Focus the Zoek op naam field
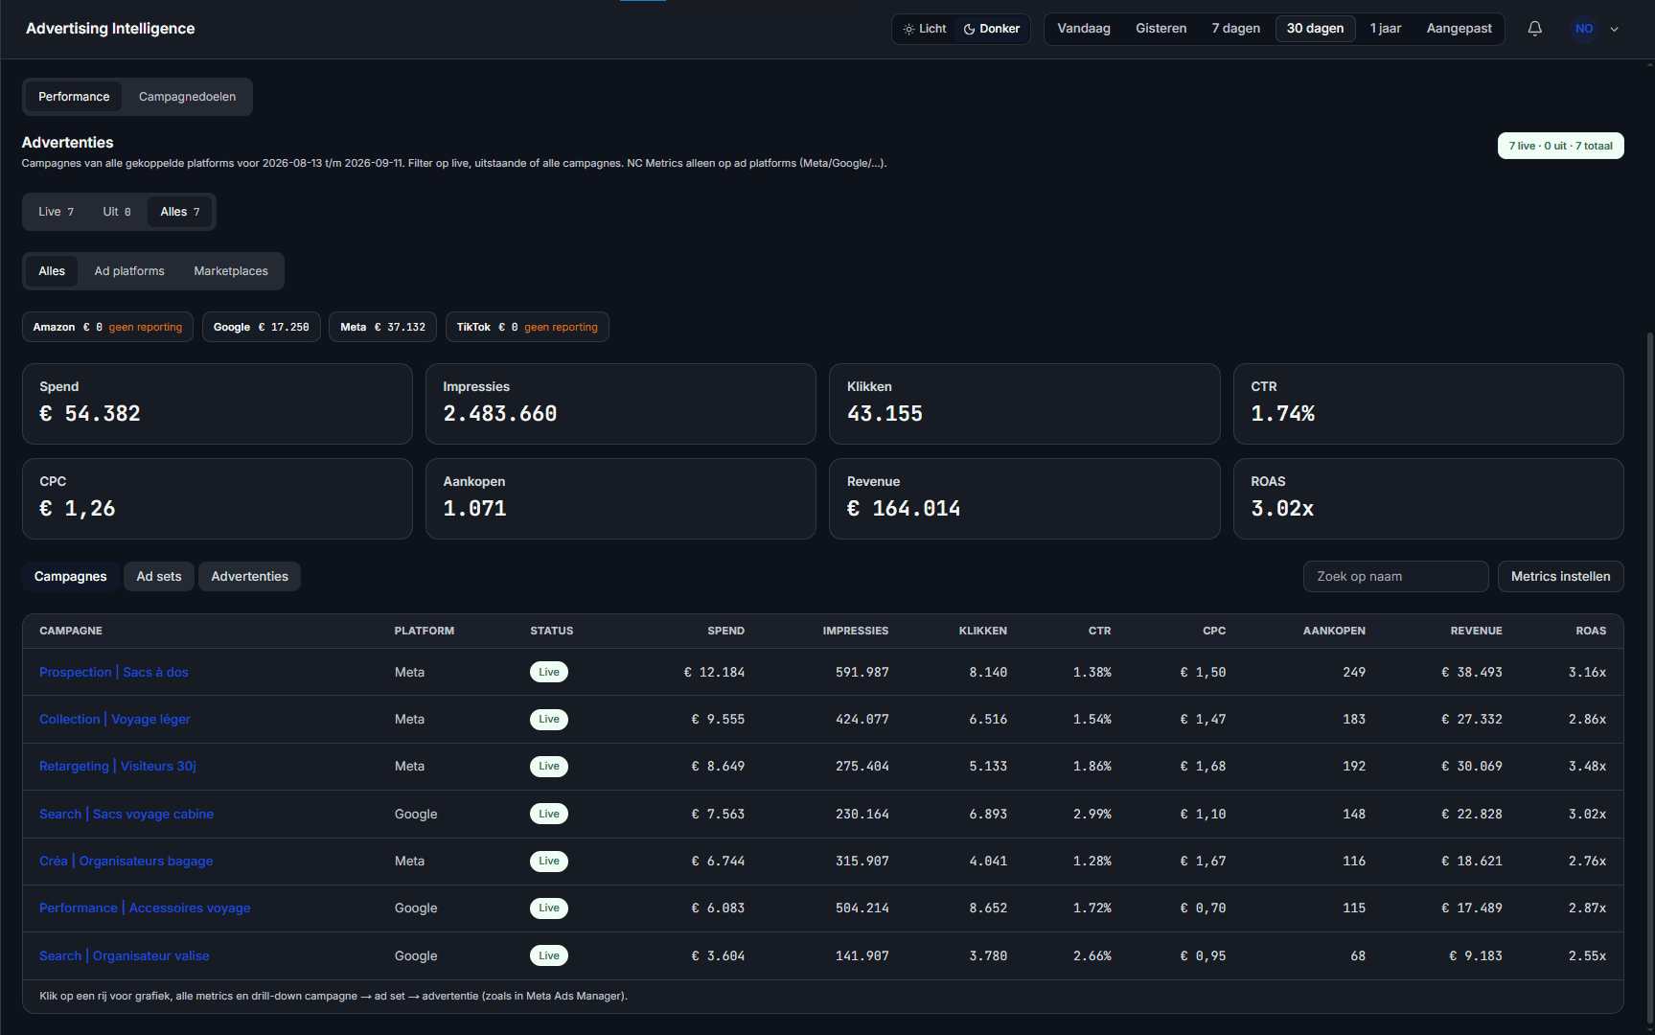The width and height of the screenshot is (1655, 1035). point(1395,576)
